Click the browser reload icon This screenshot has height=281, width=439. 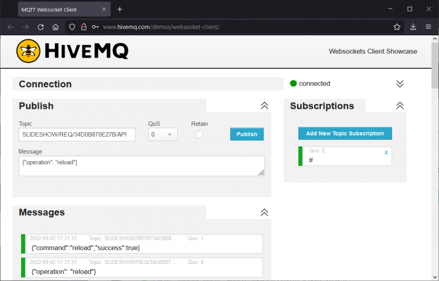click(x=41, y=27)
